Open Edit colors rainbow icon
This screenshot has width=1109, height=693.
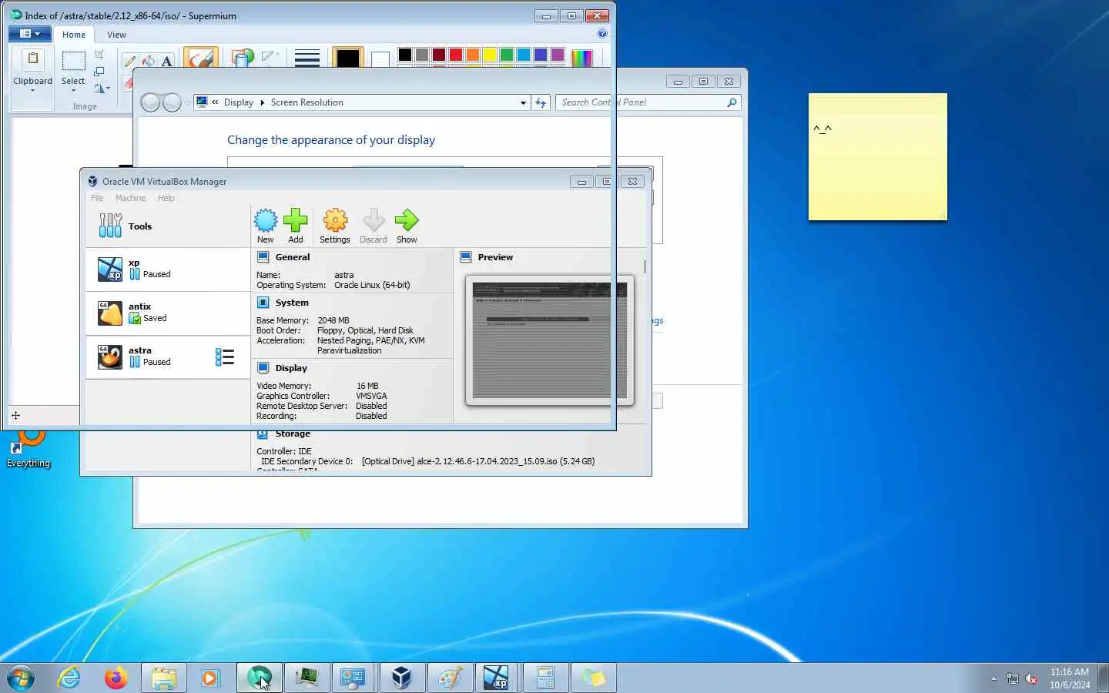tap(582, 59)
